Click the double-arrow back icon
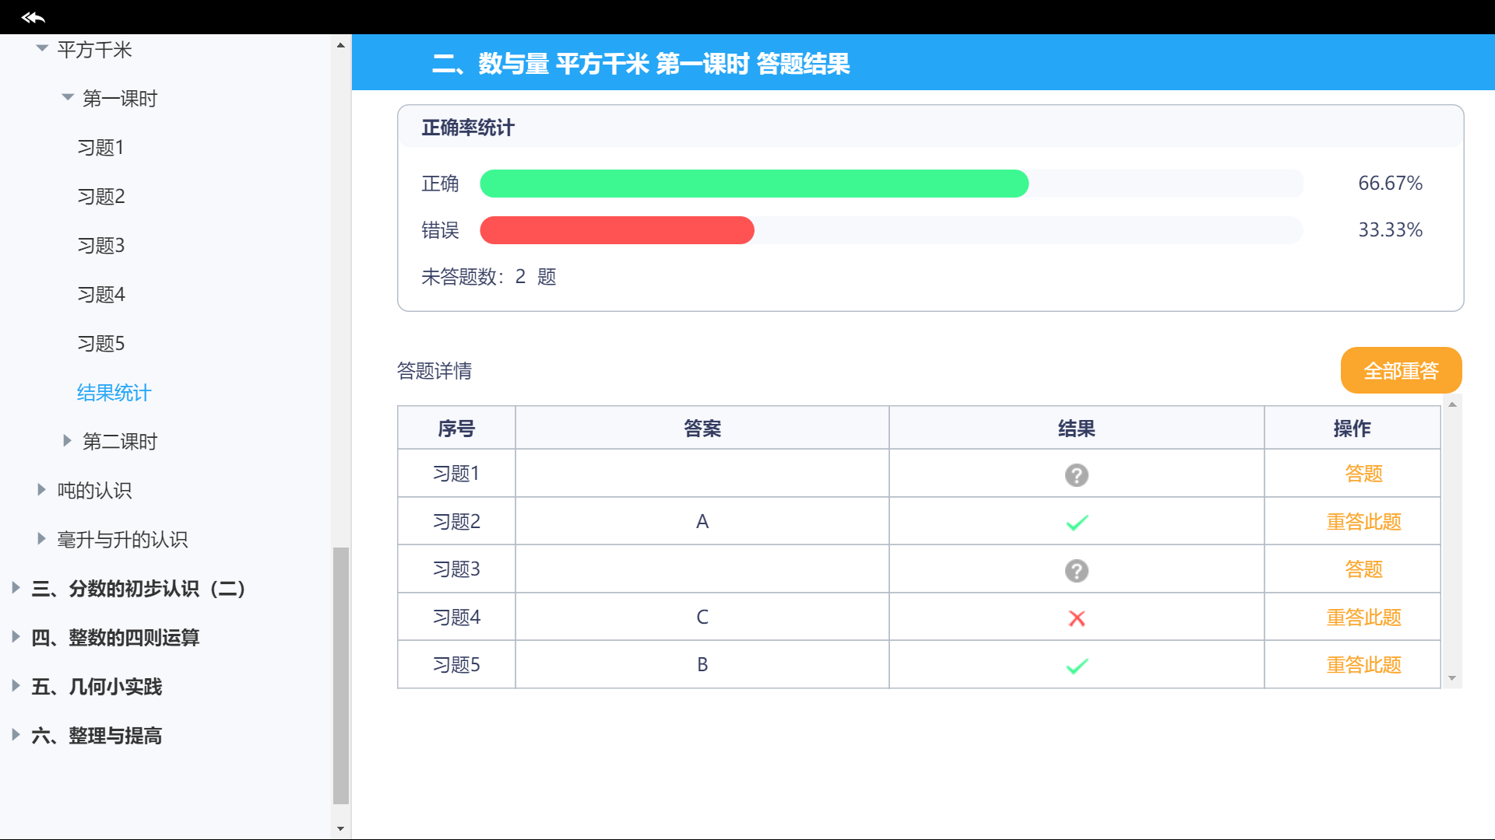 [33, 17]
